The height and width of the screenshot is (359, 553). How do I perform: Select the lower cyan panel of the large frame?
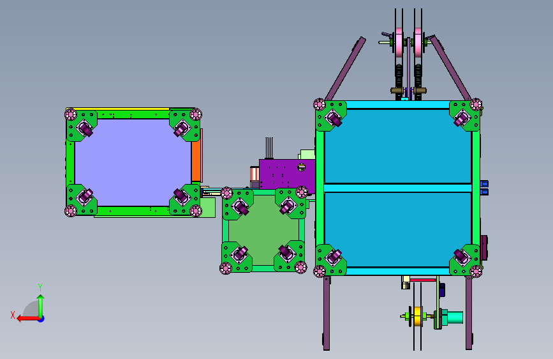coord(398,230)
